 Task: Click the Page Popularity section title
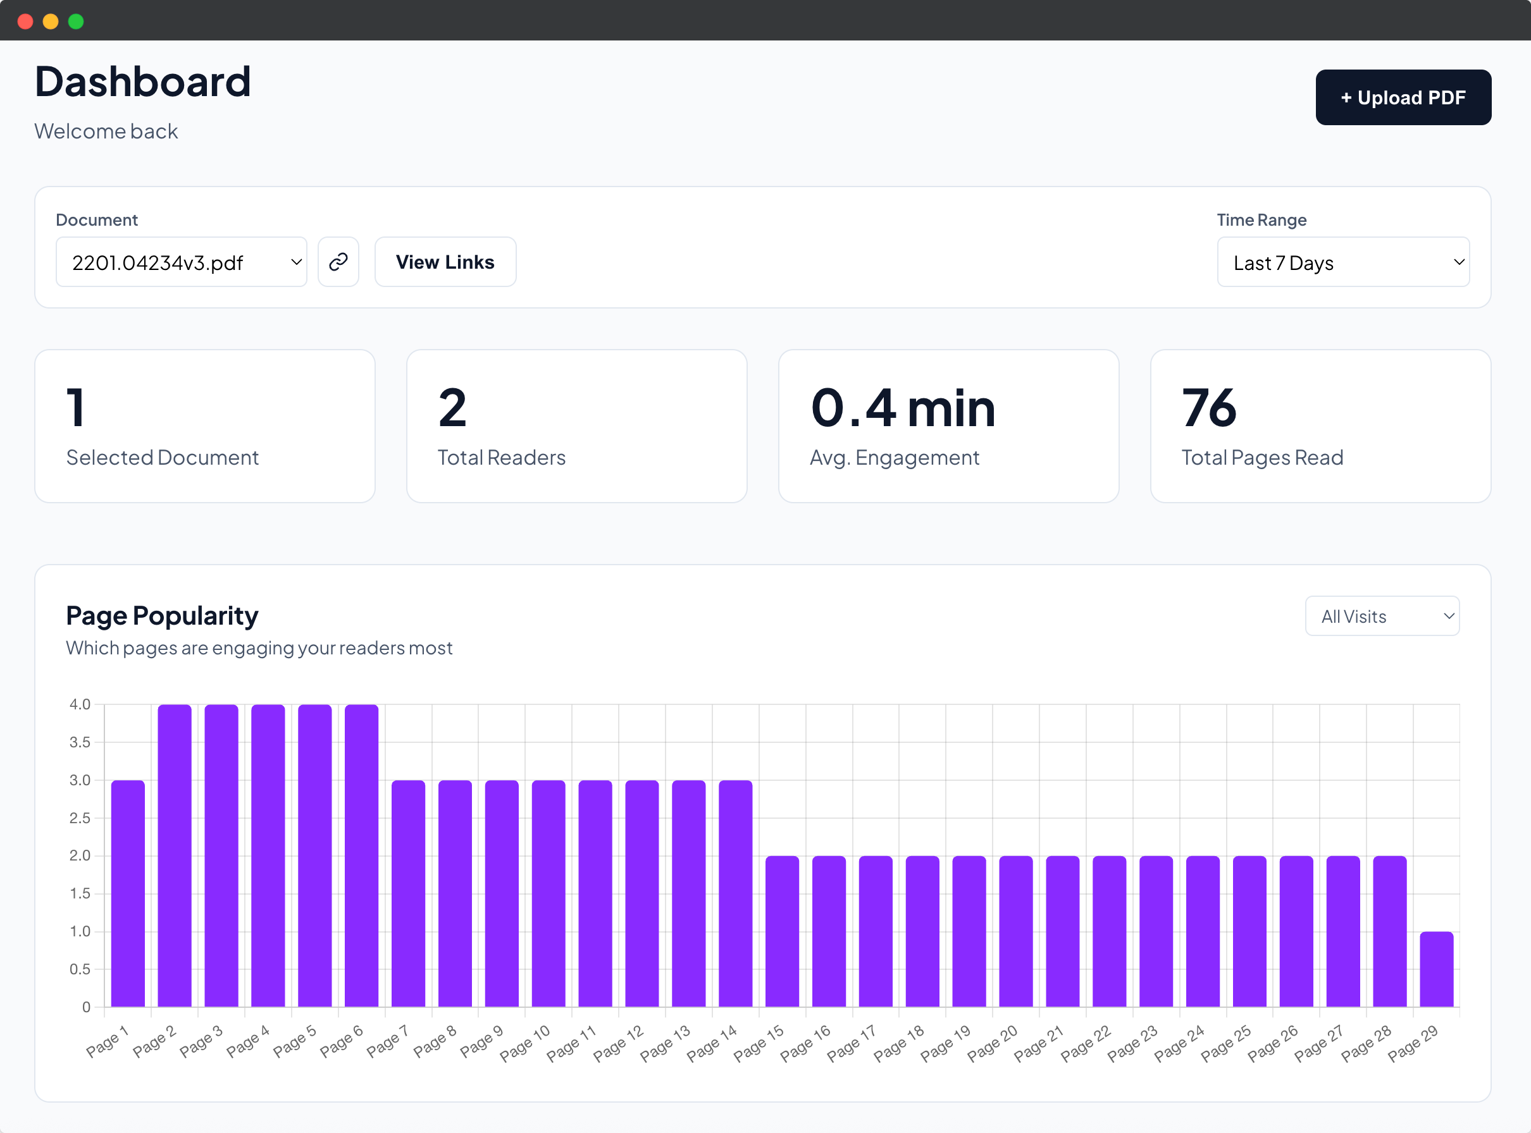point(162,615)
